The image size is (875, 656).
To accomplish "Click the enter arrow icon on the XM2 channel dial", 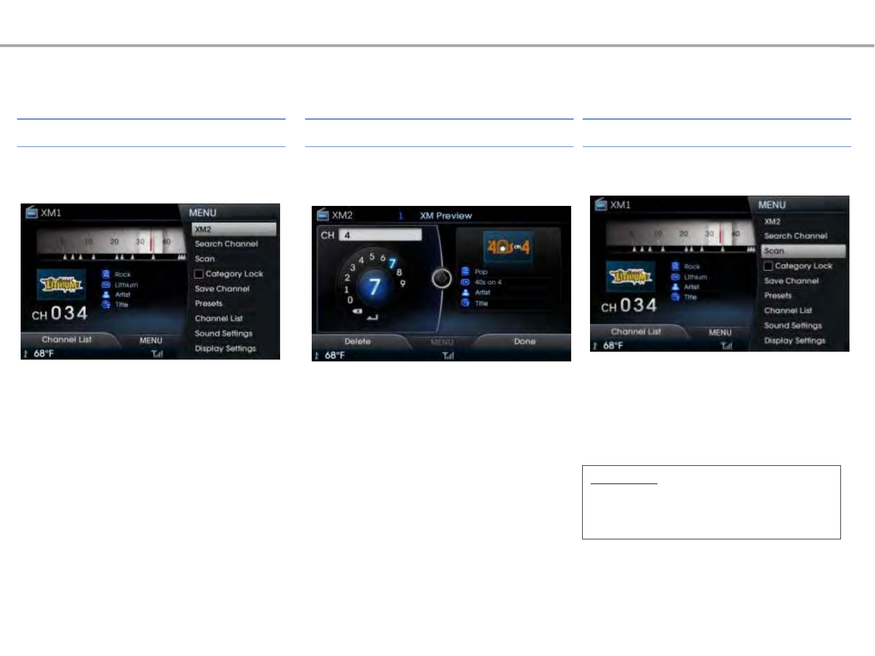I will pyautogui.click(x=372, y=317).
